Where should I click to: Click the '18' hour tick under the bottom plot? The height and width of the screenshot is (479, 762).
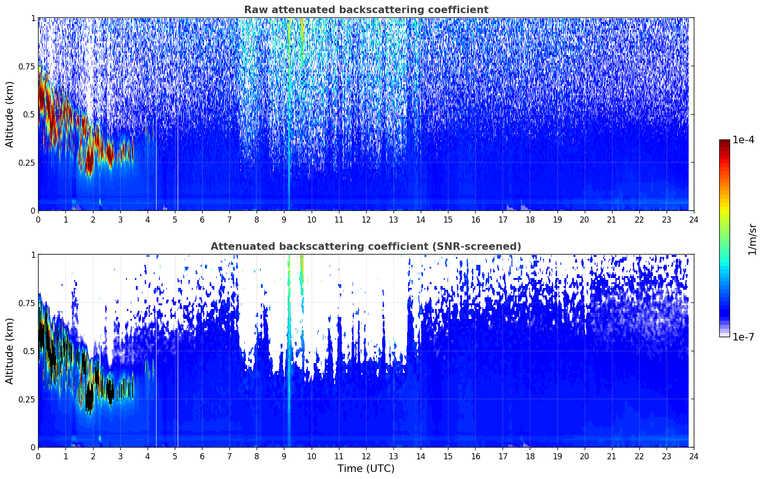pos(530,456)
